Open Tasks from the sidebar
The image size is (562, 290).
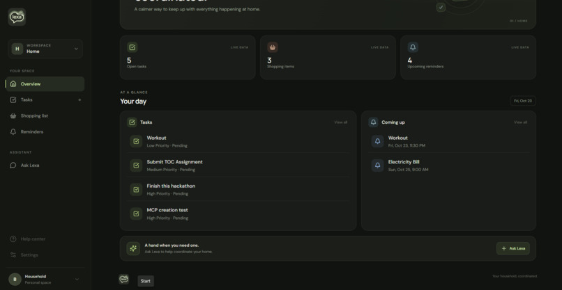(x=45, y=99)
